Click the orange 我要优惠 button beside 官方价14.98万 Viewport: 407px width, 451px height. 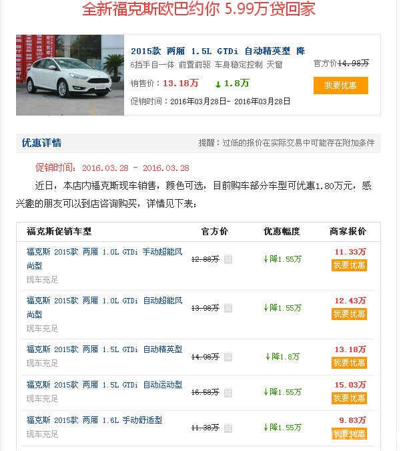point(341,86)
